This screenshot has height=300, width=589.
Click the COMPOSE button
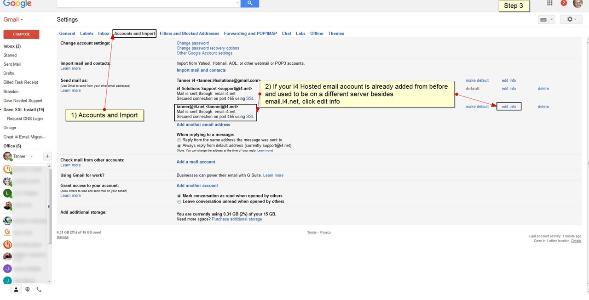pyautogui.click(x=21, y=34)
